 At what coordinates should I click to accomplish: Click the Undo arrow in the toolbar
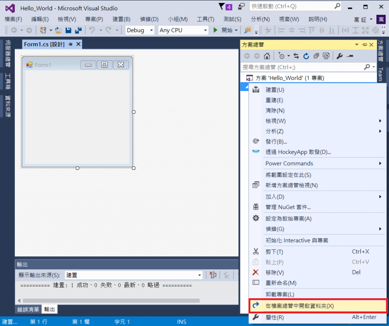pos(92,30)
